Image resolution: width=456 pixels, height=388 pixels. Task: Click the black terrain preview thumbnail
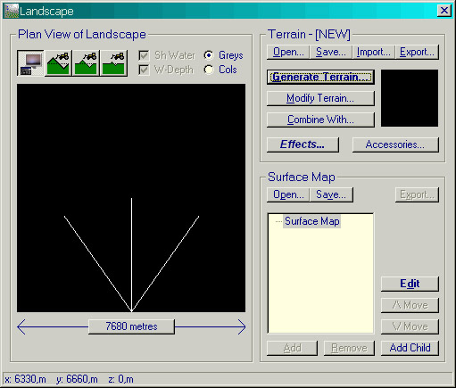click(410, 98)
